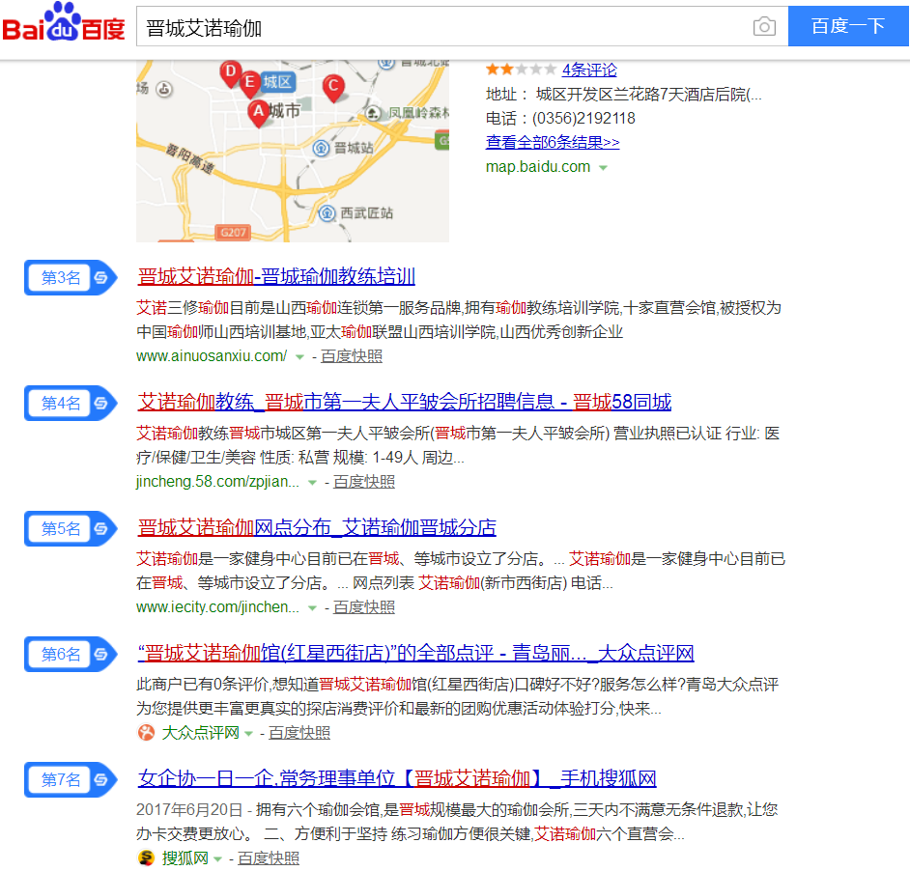Click the G207 road badge on map
The image size is (910, 871).
(x=233, y=232)
